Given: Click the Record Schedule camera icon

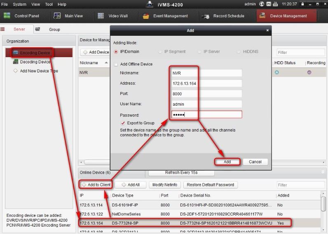Looking at the screenshot, I should point(206,16).
